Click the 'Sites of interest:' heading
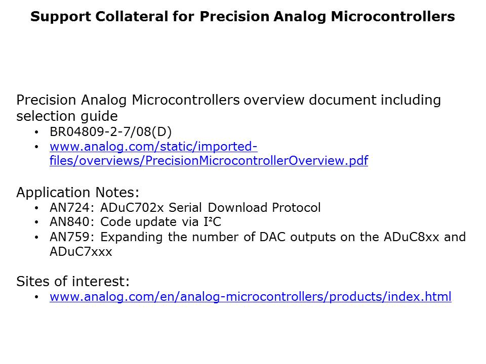This screenshot has height=364, width=486. pos(73,281)
